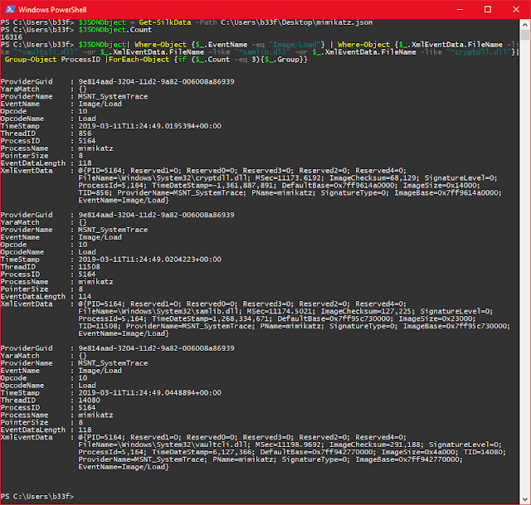The image size is (531, 505).
Task: Click TimeStamp value 2019-03-11T11:24:49.0448894+00:00
Action: point(149,393)
